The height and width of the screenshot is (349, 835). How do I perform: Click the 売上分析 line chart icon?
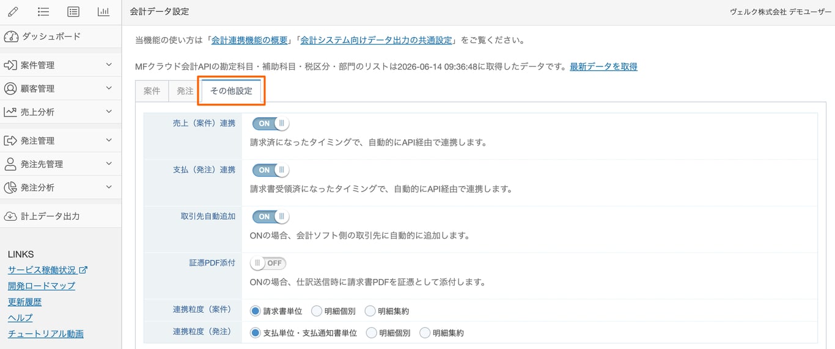pos(10,112)
